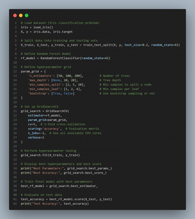Click "test_size" parameter on line 6
The height and width of the screenshot is (219, 195).
pos(132,45)
